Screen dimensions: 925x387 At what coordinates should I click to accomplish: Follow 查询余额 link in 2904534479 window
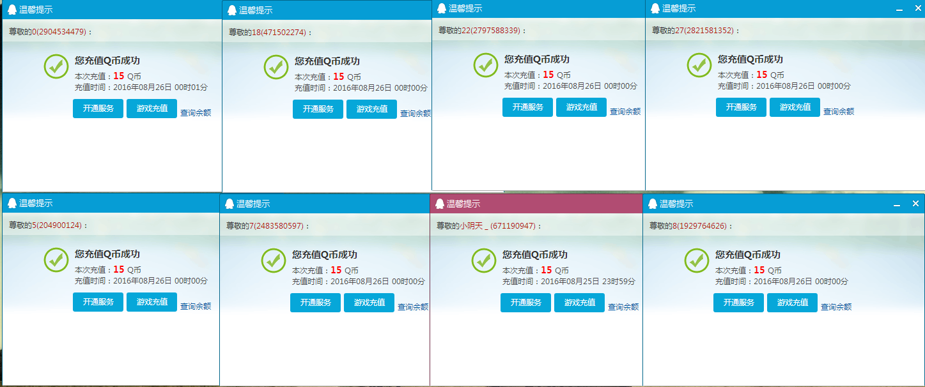point(196,113)
